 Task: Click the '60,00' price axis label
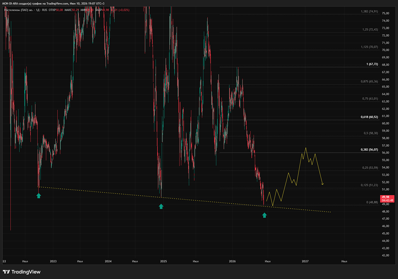[385, 123]
